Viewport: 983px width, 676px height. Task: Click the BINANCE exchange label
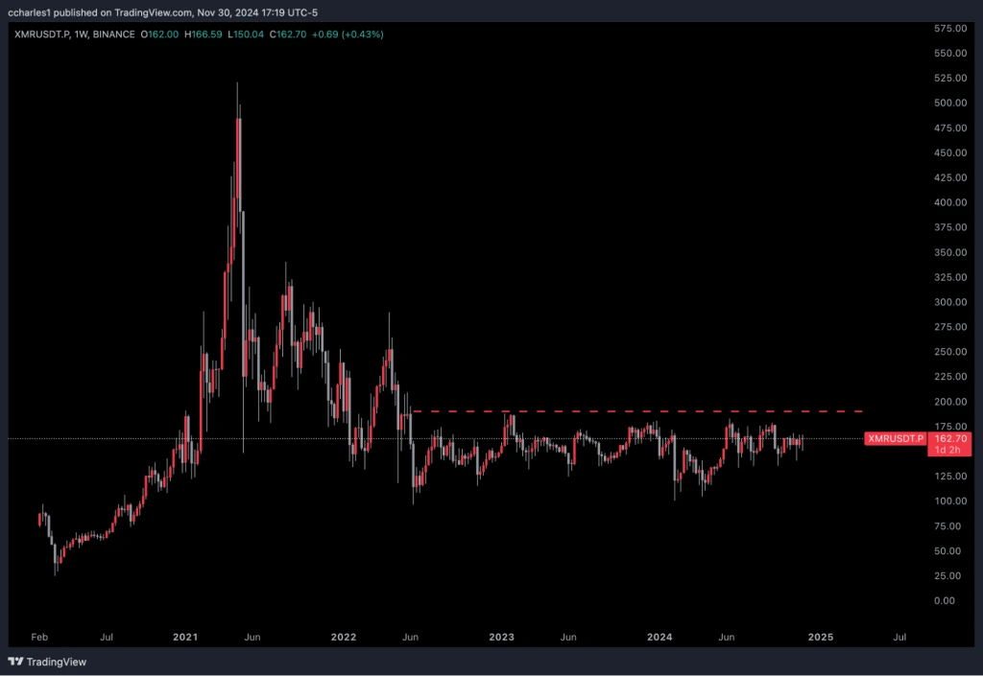(x=108, y=34)
